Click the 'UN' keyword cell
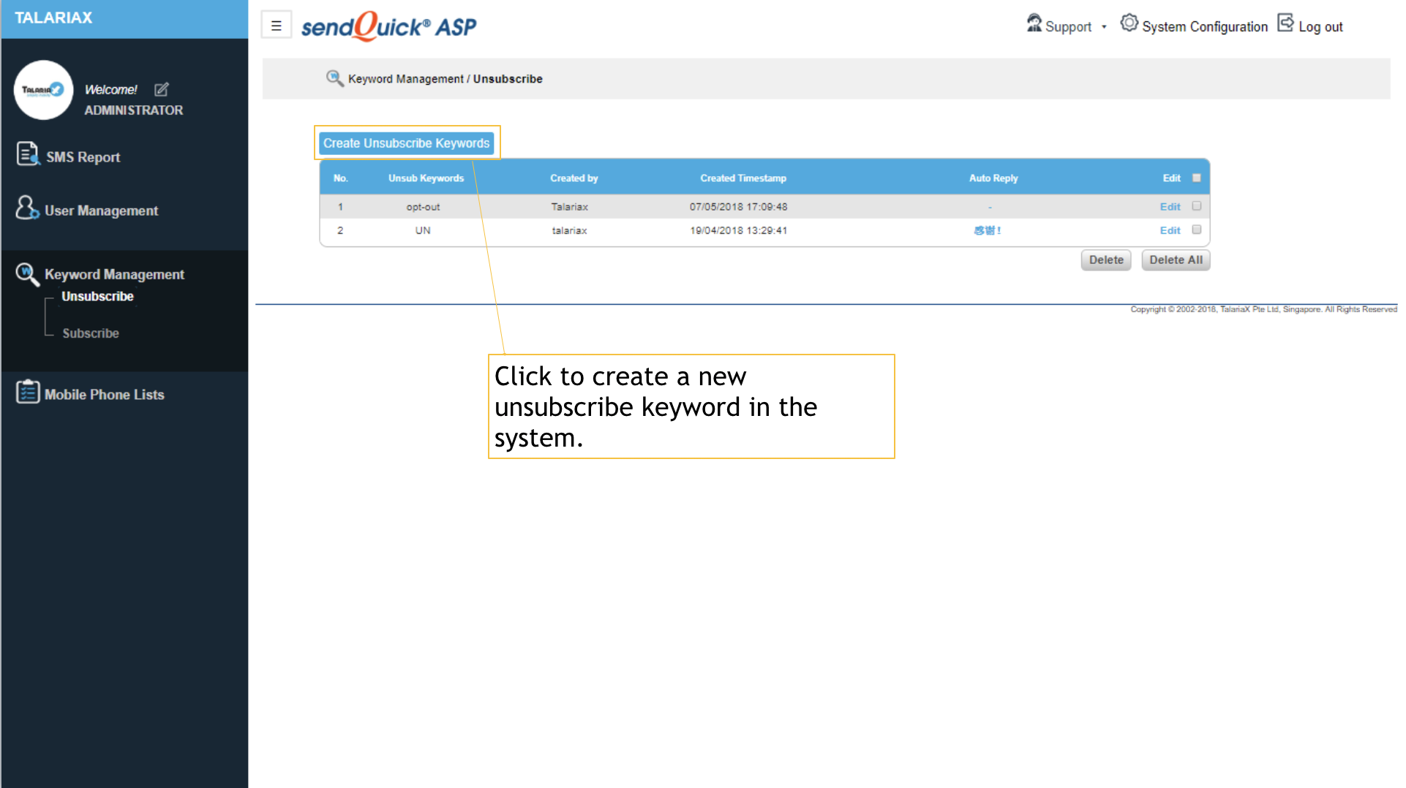 [x=423, y=230]
